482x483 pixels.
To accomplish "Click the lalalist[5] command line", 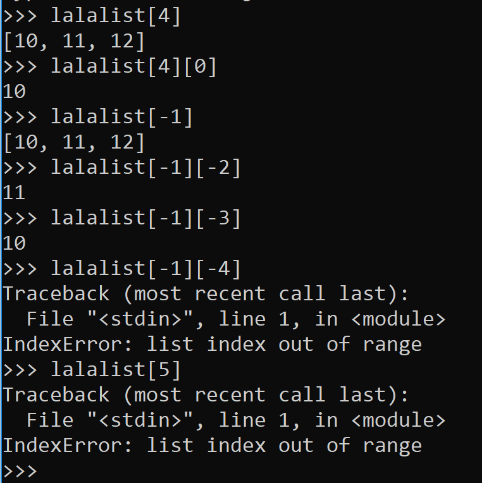I will coord(116,370).
